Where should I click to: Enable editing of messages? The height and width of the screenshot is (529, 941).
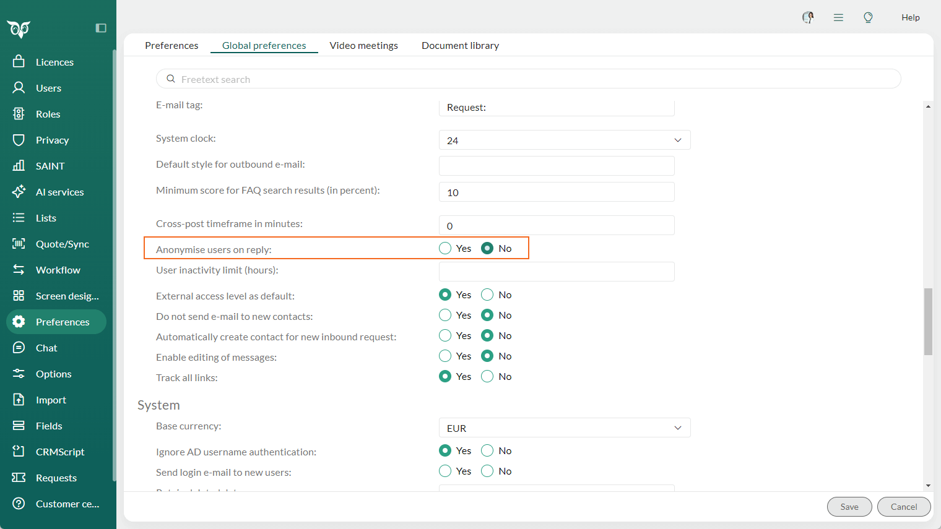click(444, 356)
